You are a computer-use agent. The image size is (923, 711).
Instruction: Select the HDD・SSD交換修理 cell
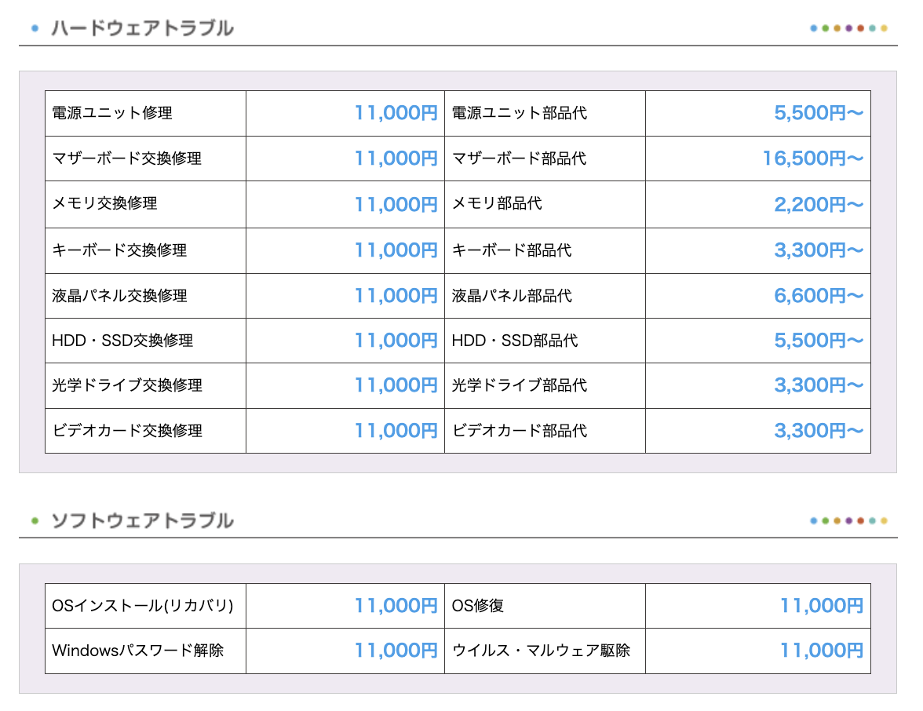pyautogui.click(x=122, y=341)
